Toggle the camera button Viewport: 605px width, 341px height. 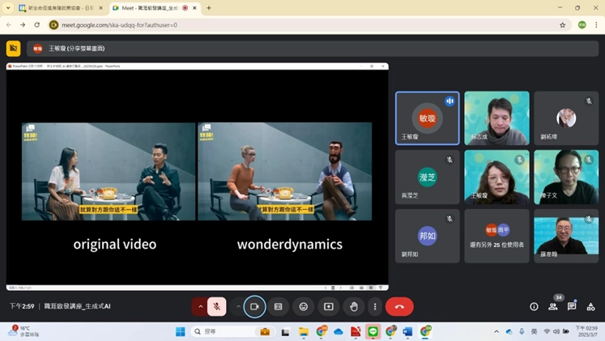tap(254, 307)
